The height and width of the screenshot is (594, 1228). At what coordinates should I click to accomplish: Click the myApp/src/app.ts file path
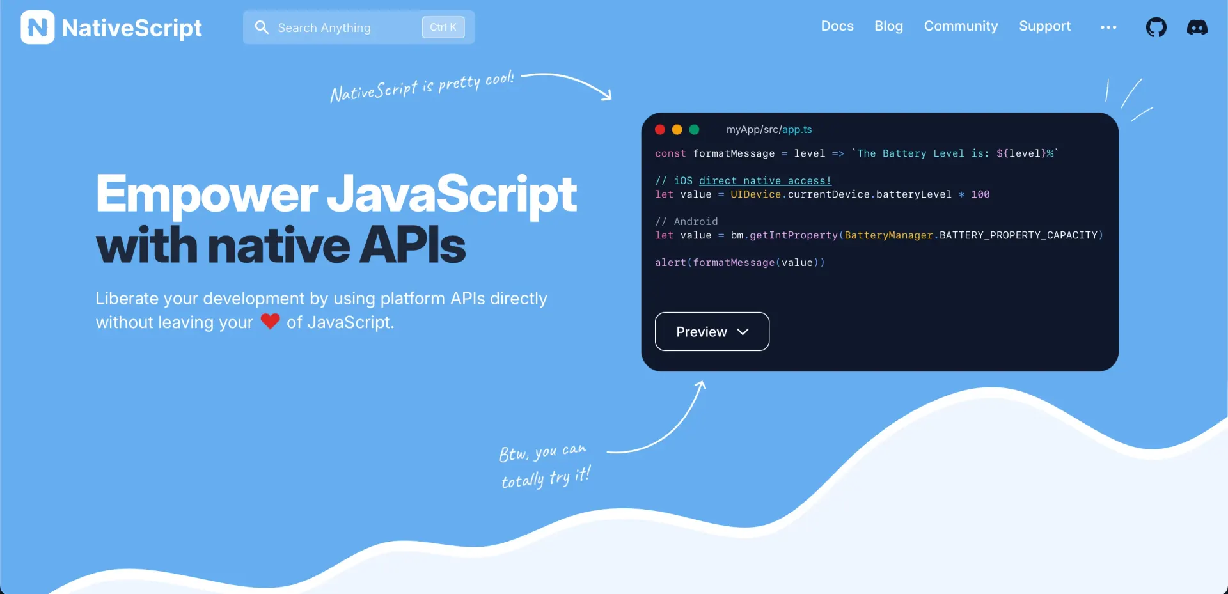769,129
